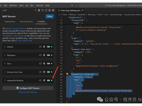
Task: Click the globalStorage breadcrumb segment
Action: click(116, 15)
